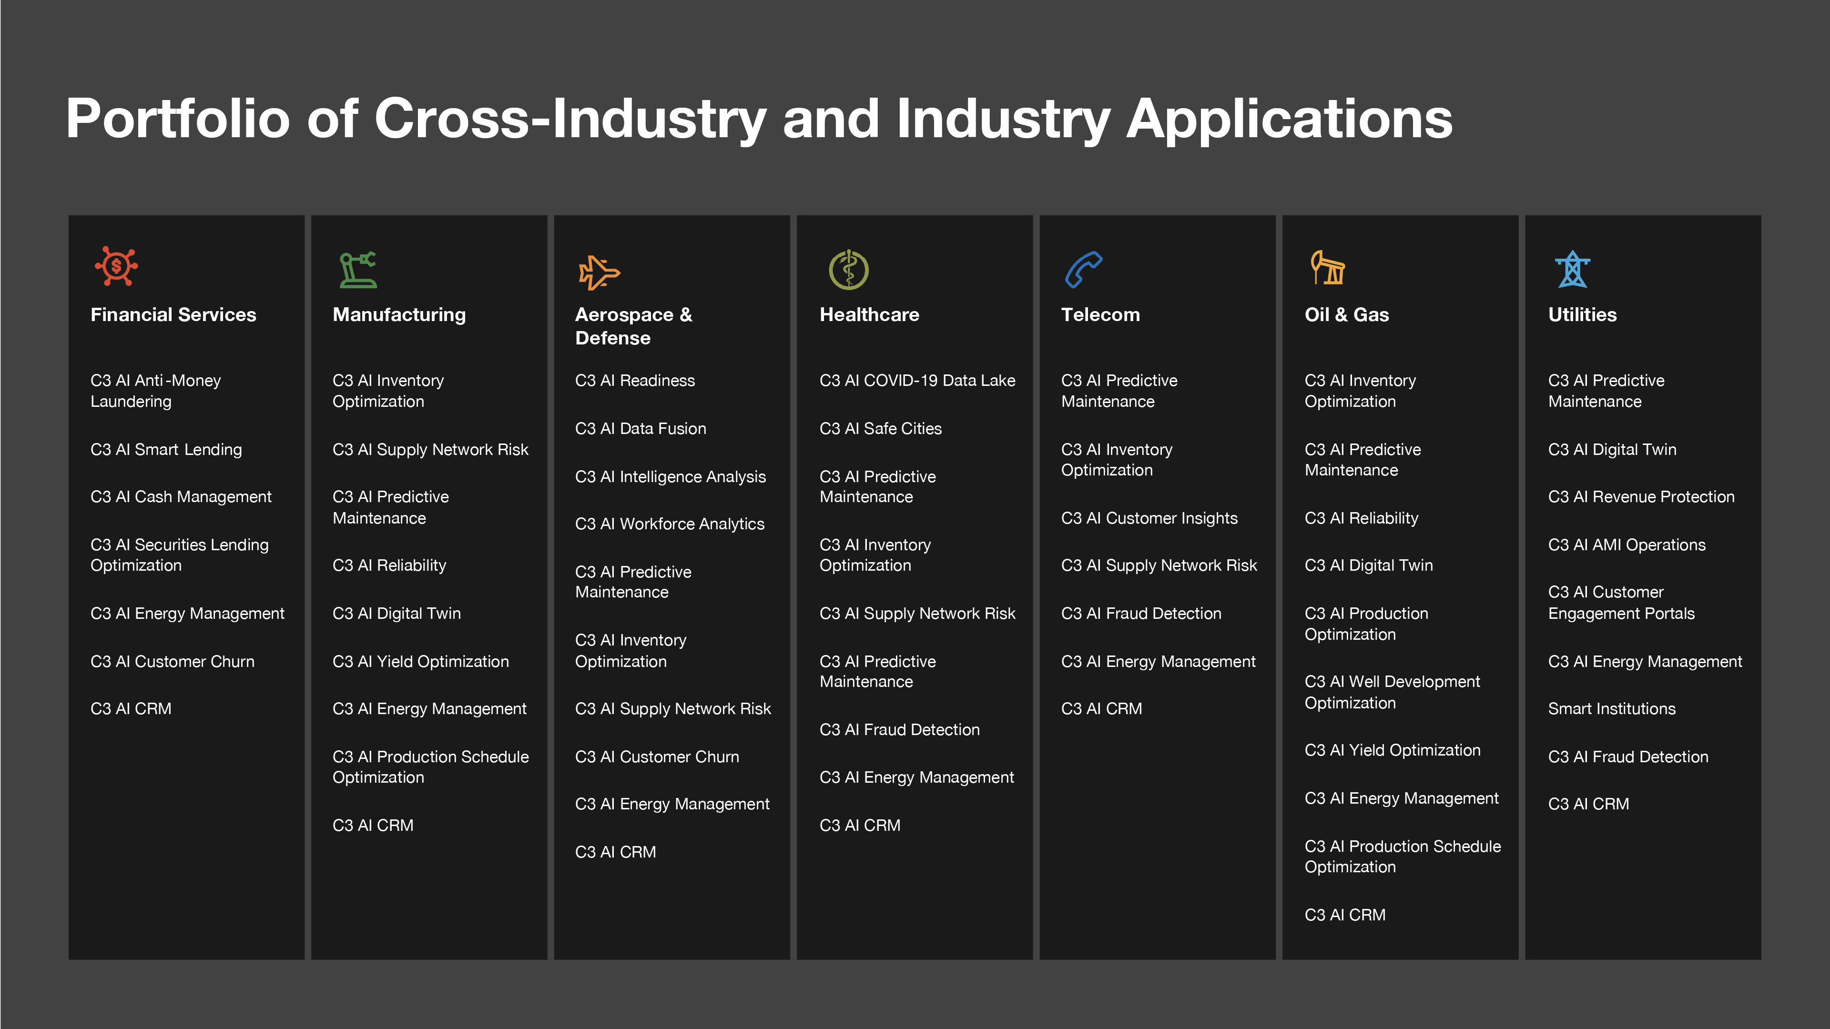The width and height of the screenshot is (1830, 1029).
Task: Open C3 AI Safe Cities
Action: (880, 428)
